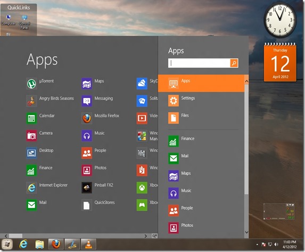This screenshot has width=305, height=252.
Task: Click search pane scroll down arrow
Action: 246,232
